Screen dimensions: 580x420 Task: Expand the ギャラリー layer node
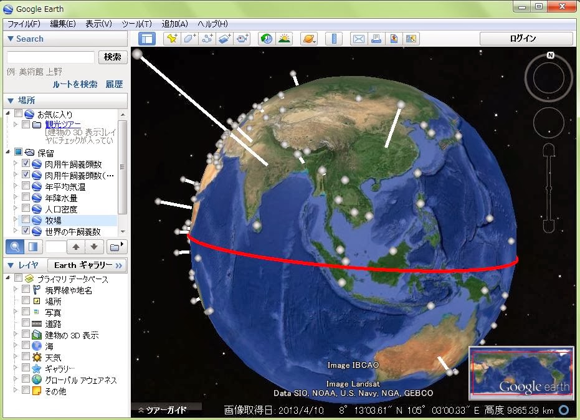click(x=16, y=368)
